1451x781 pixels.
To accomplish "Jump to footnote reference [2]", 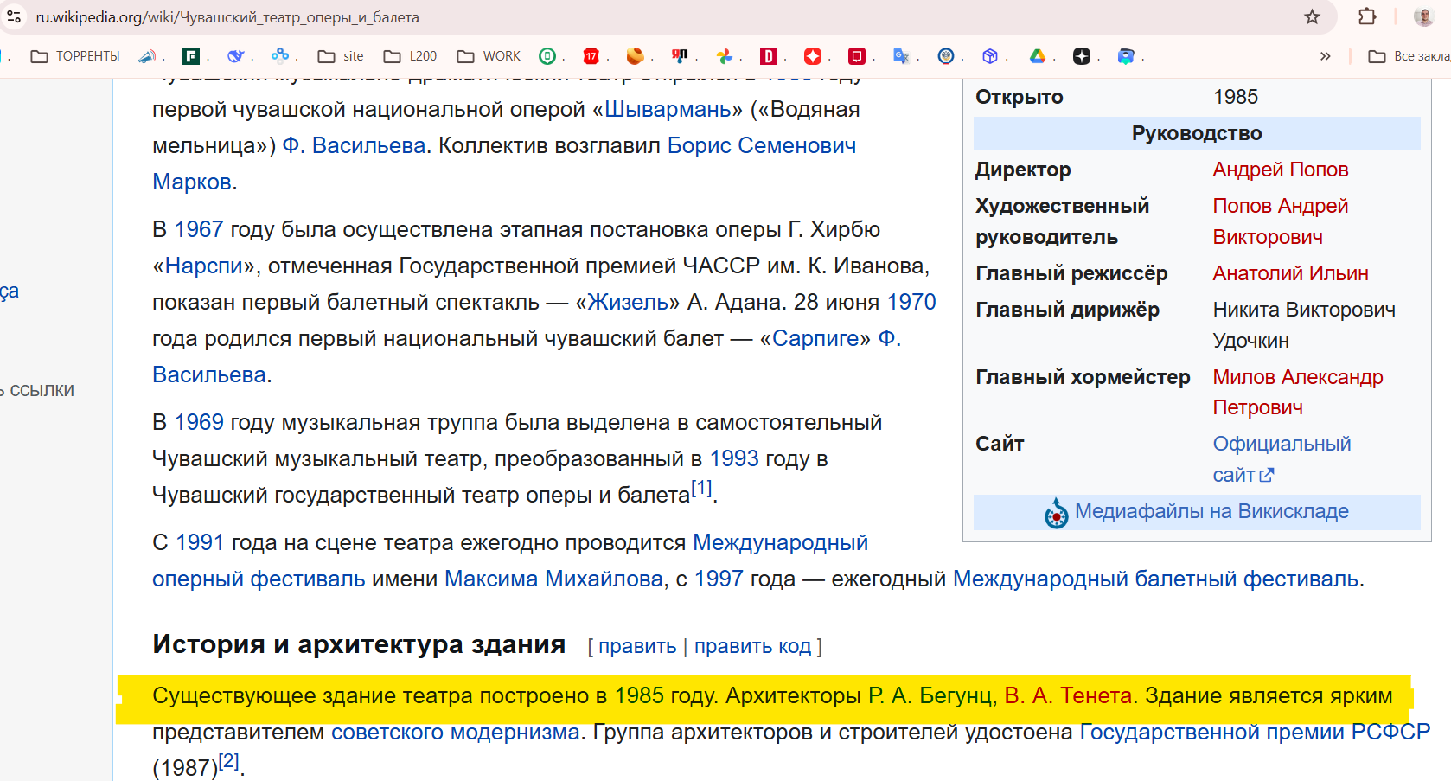I will pyautogui.click(x=228, y=761).
